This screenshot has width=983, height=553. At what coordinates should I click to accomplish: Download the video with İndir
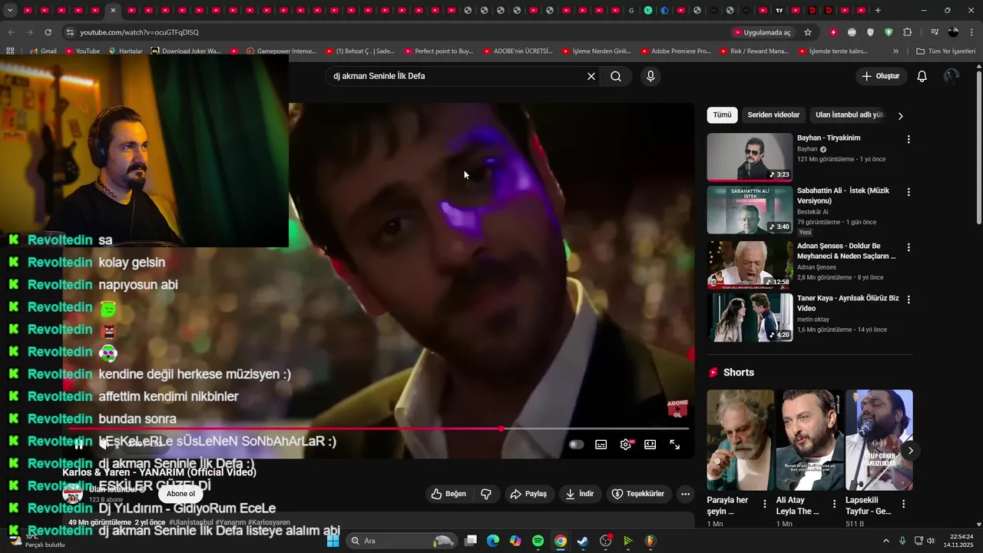(580, 494)
